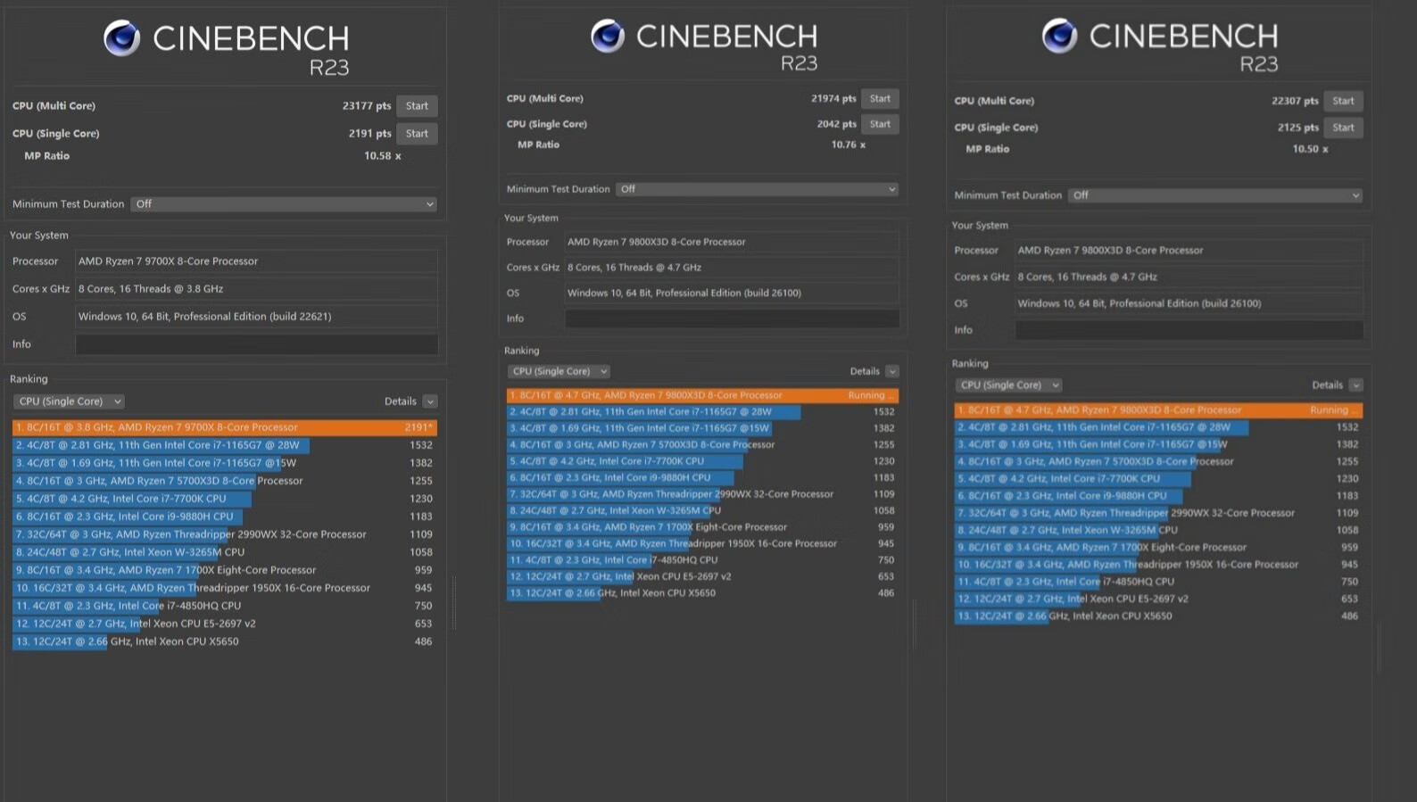This screenshot has height=802, width=1417.
Task: Start Multi Core test scoring 21974 pts
Action: point(880,99)
